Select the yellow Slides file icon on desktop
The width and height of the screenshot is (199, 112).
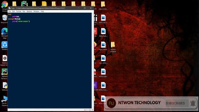tap(44, 4)
